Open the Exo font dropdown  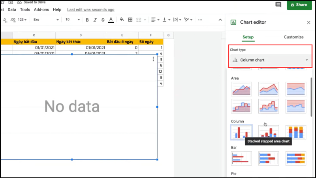(46, 19)
